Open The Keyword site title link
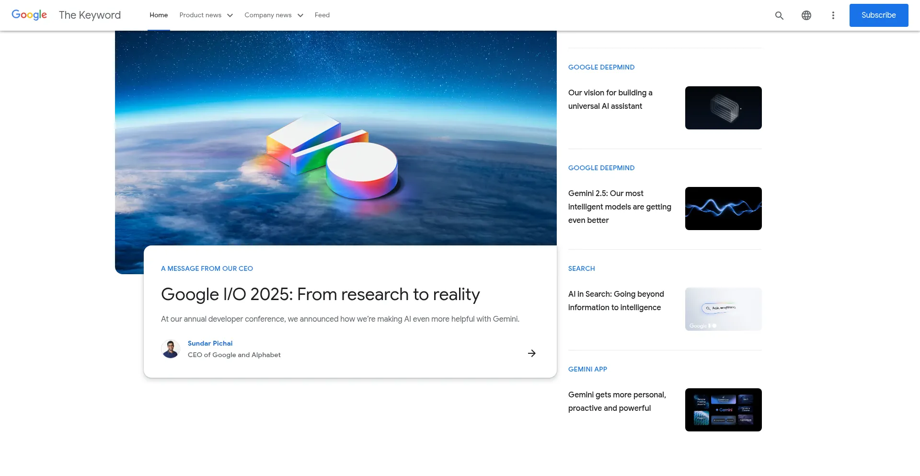The height and width of the screenshot is (476, 920). [90, 15]
